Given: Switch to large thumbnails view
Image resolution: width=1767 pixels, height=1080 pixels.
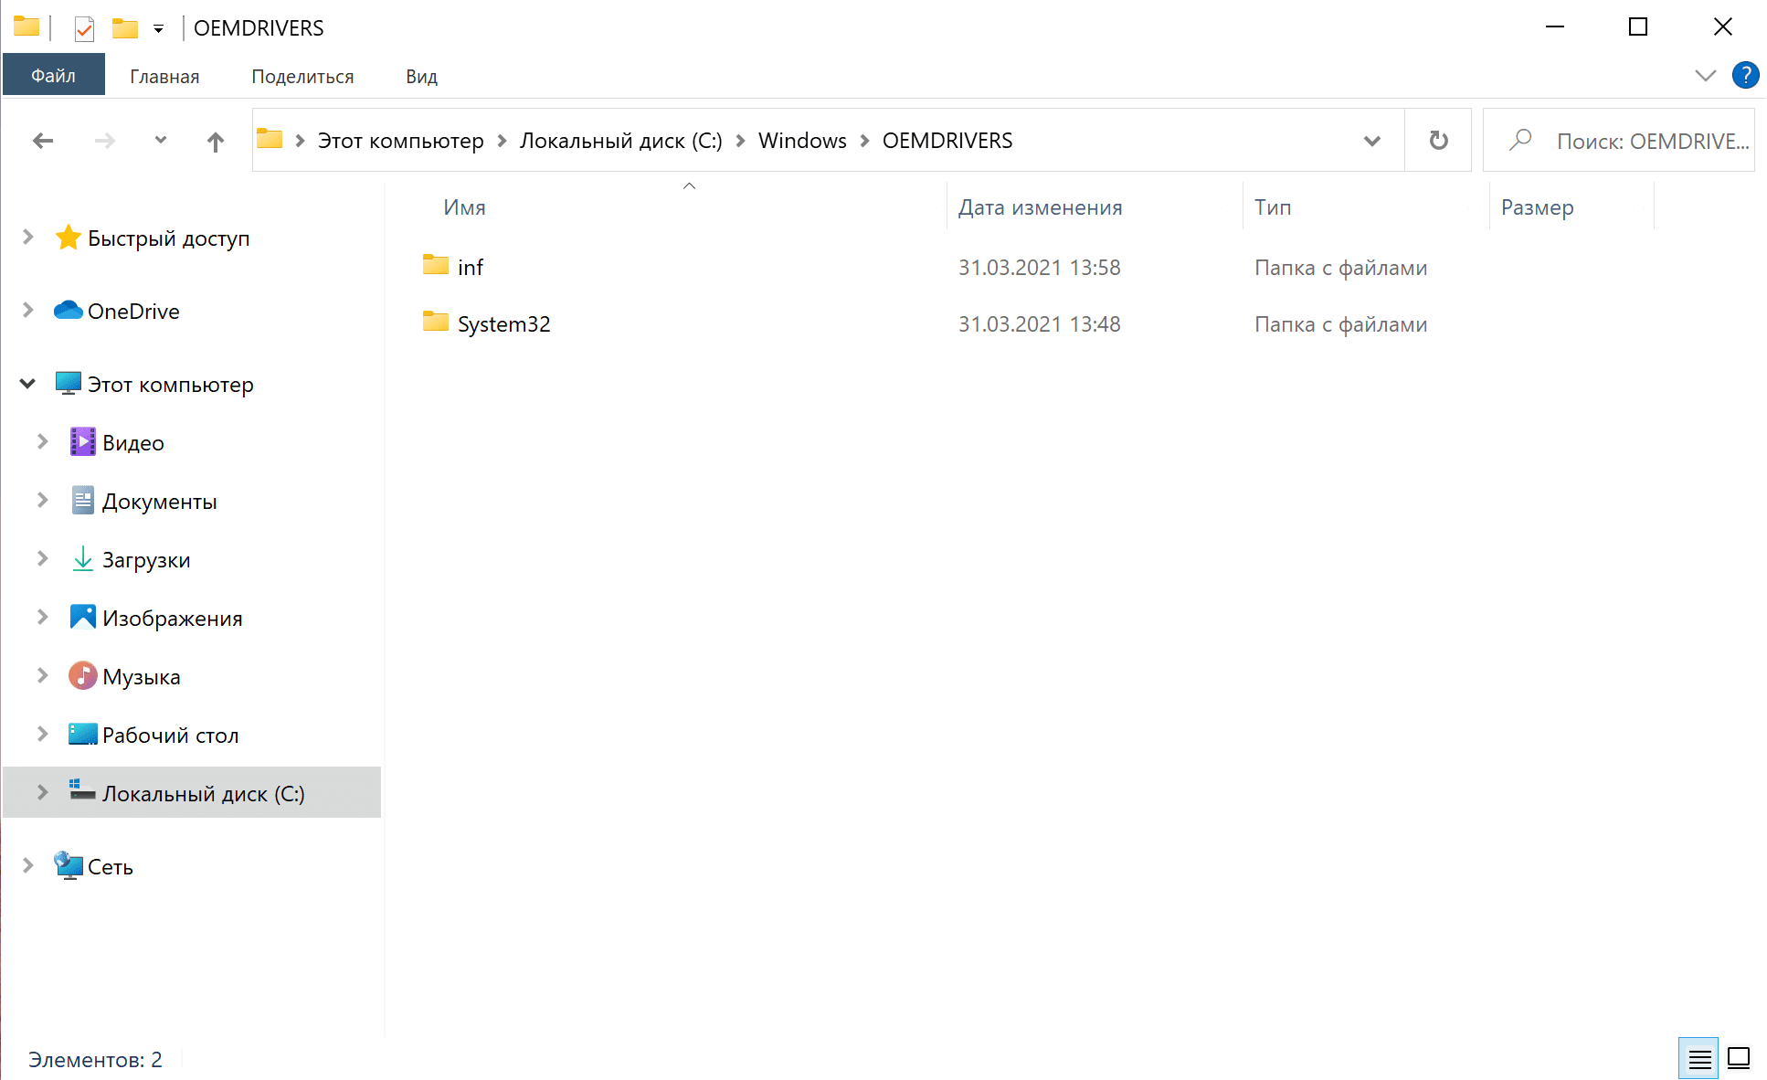Looking at the screenshot, I should [x=1739, y=1058].
